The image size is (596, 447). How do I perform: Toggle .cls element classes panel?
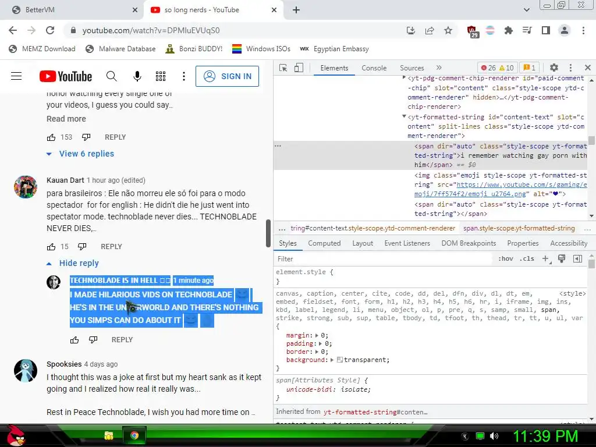[527, 259]
